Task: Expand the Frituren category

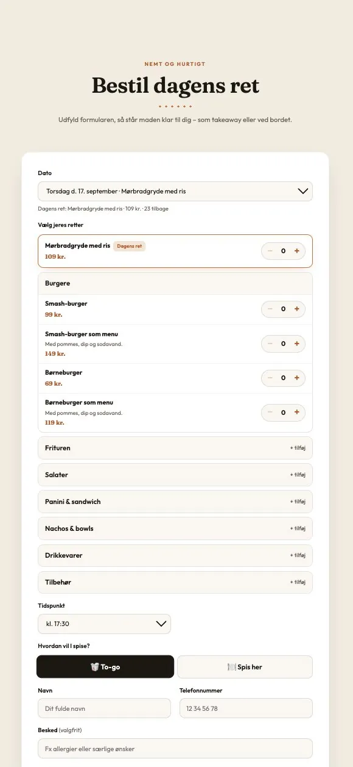Action: point(175,448)
